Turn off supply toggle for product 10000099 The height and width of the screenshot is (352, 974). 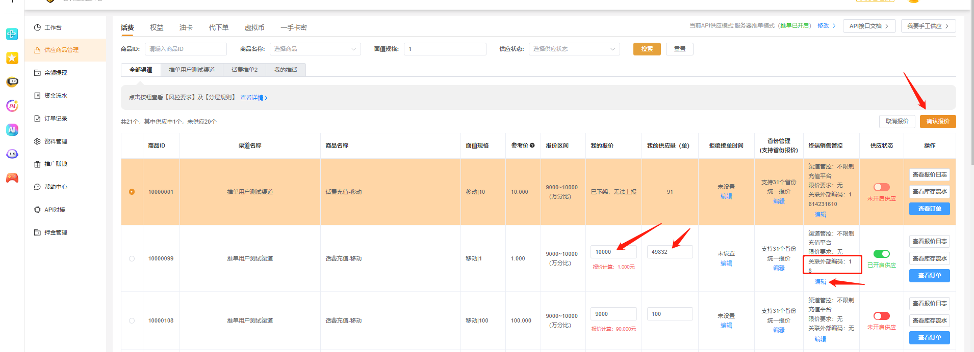pyautogui.click(x=881, y=254)
